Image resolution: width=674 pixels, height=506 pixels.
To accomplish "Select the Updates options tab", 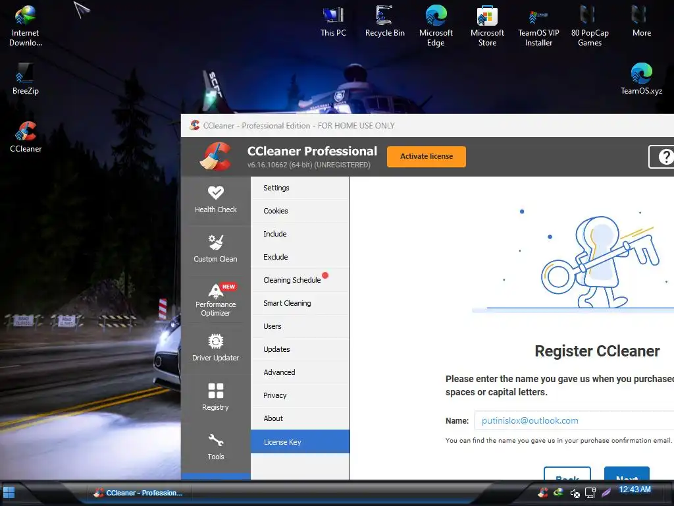I will (300, 349).
